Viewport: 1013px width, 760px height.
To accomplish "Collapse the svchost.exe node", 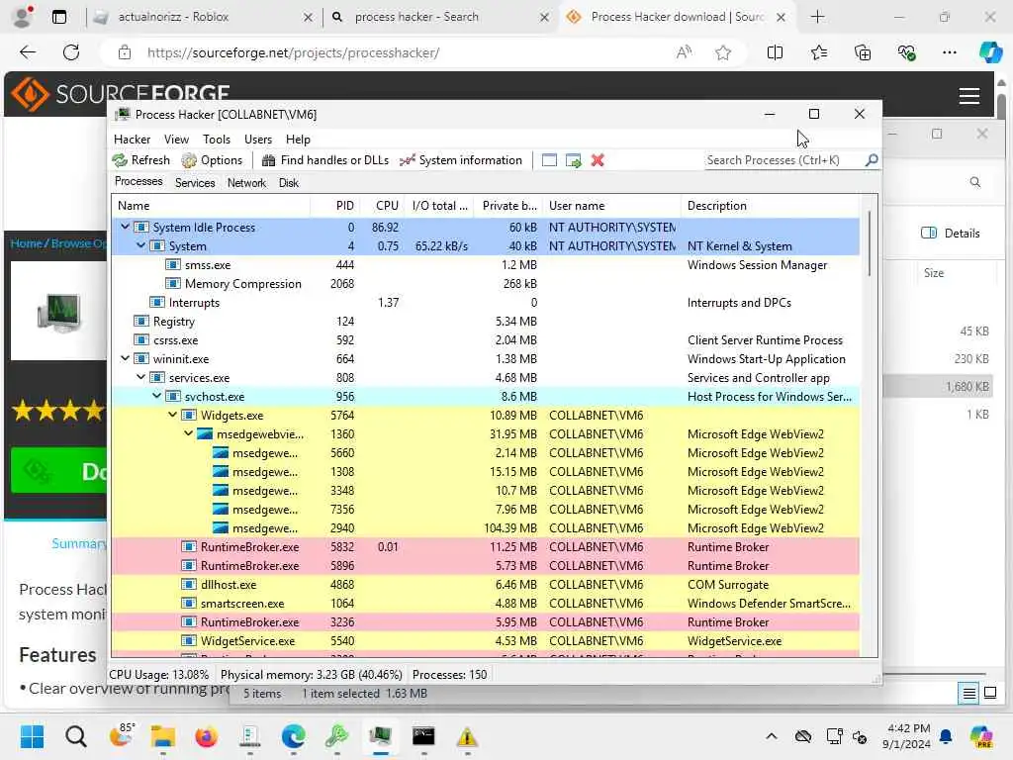I will (x=157, y=396).
